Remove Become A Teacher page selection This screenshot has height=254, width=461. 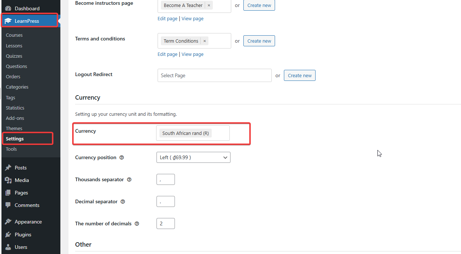tap(209, 5)
